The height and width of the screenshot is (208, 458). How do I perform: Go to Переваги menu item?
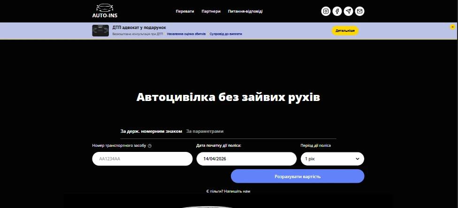[x=185, y=11]
